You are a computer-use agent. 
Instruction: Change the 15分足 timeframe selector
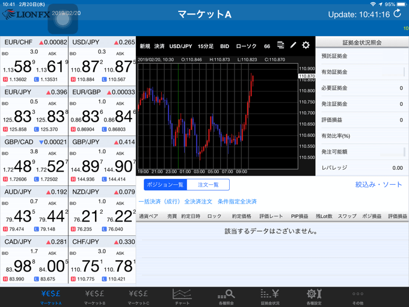point(206,46)
